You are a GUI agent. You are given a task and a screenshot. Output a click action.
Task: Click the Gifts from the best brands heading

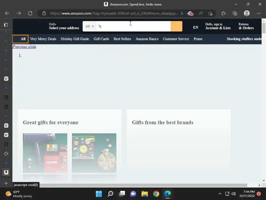coord(163,122)
